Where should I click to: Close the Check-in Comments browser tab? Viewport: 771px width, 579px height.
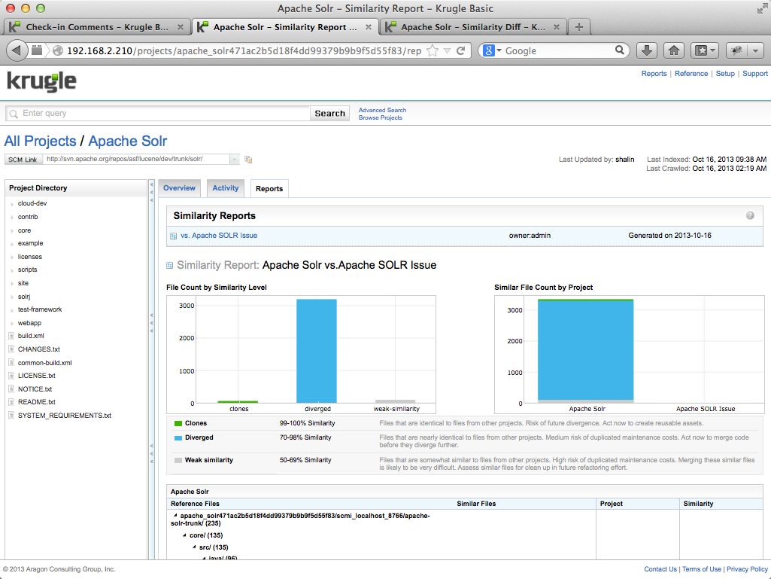pyautogui.click(x=181, y=27)
